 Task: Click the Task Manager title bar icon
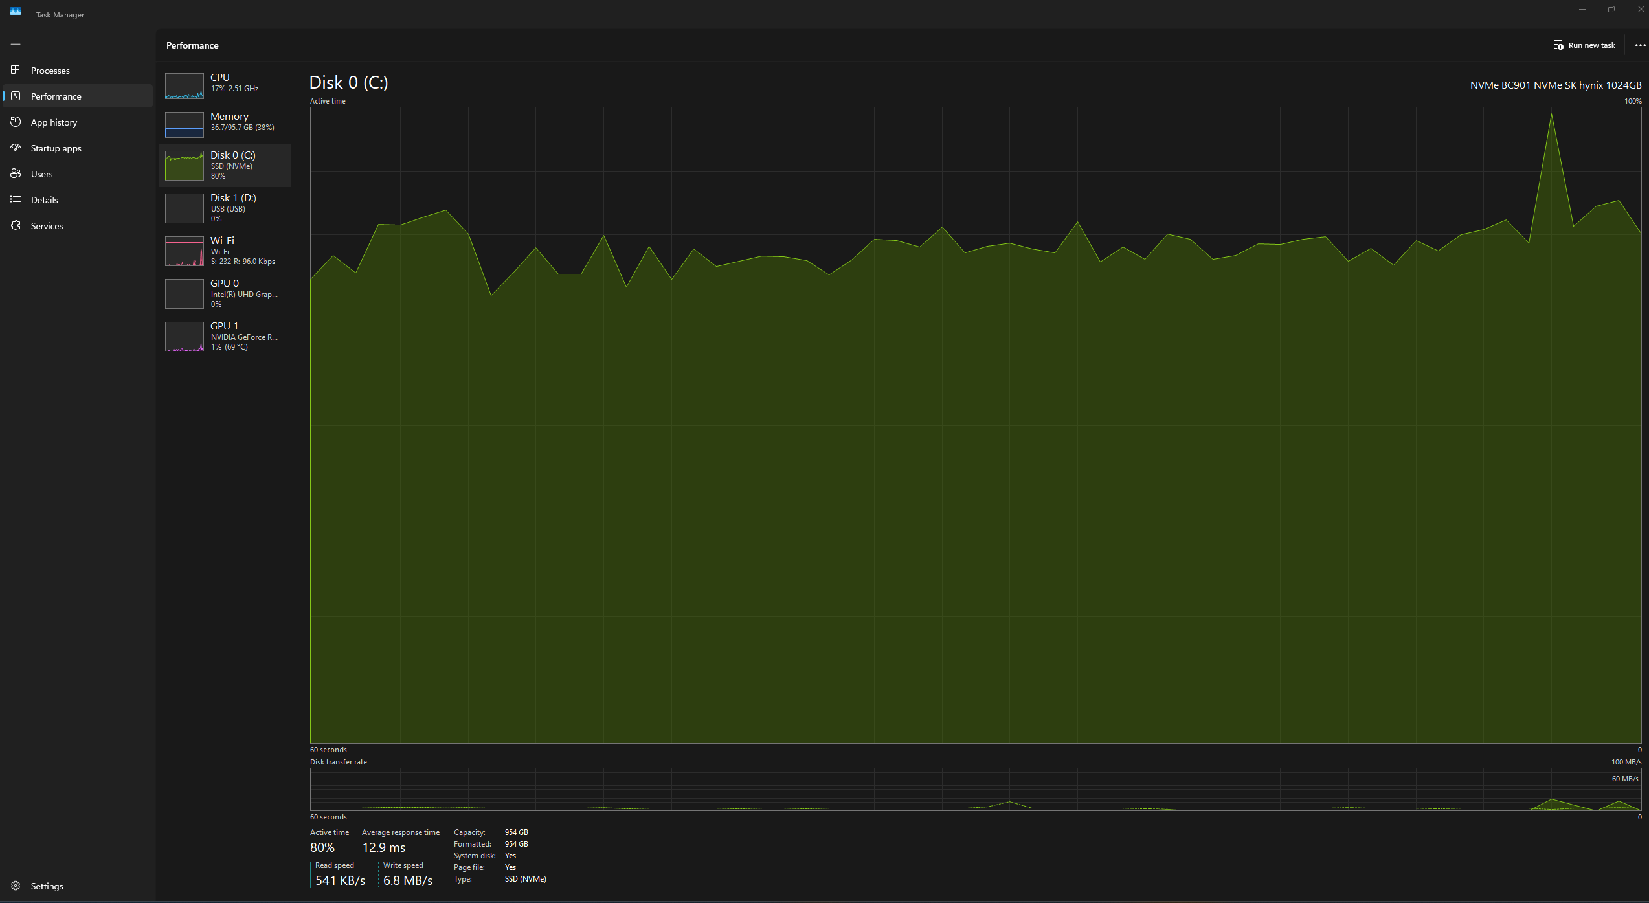[x=16, y=12]
